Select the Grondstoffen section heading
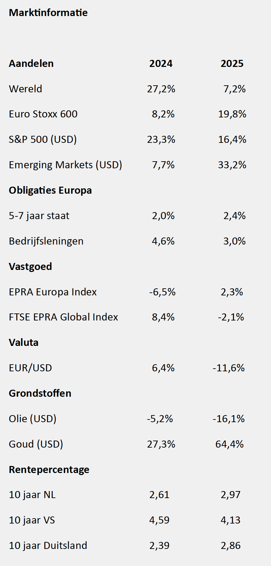The height and width of the screenshot is (566, 271). click(x=40, y=393)
